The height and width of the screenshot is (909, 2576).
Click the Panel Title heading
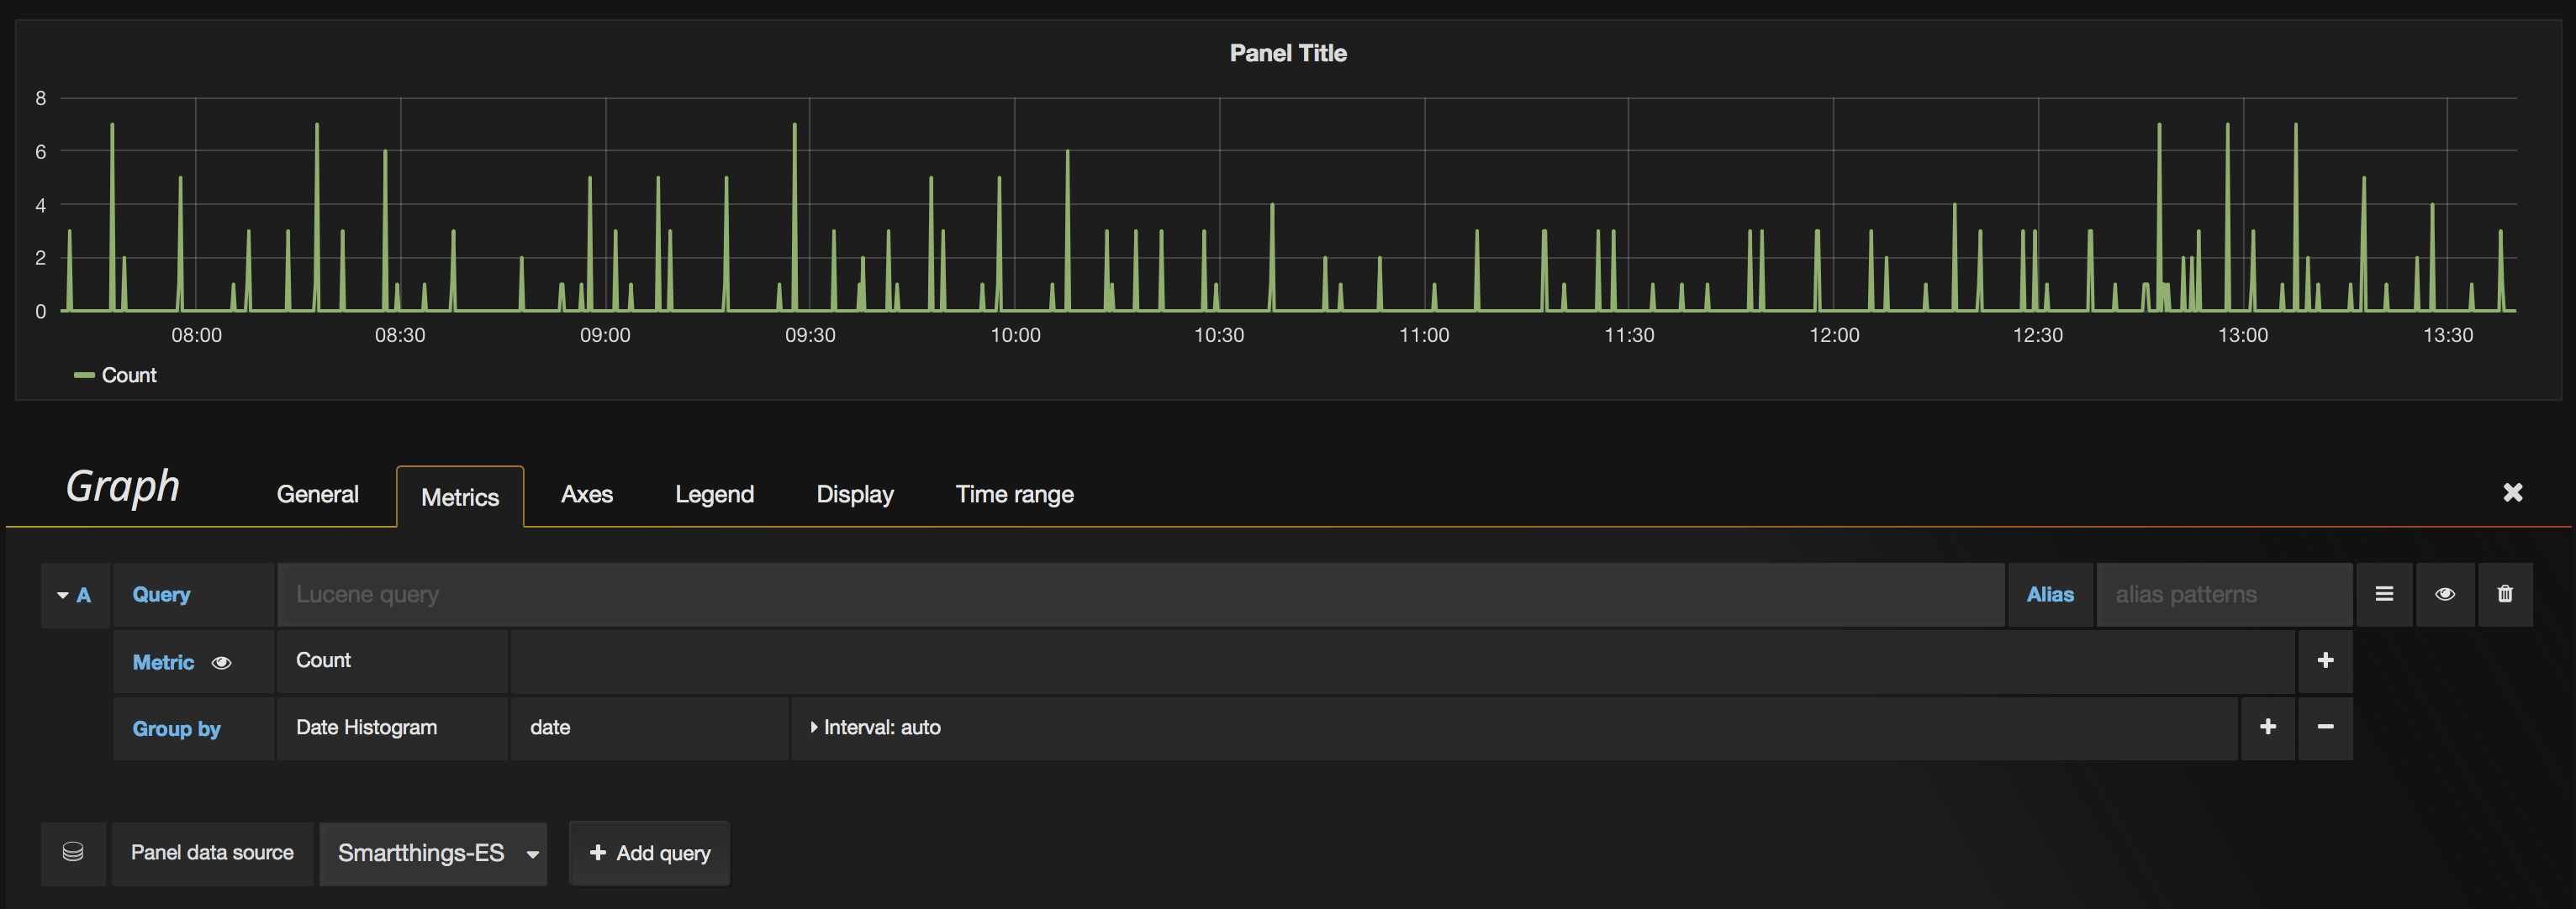(x=1288, y=53)
